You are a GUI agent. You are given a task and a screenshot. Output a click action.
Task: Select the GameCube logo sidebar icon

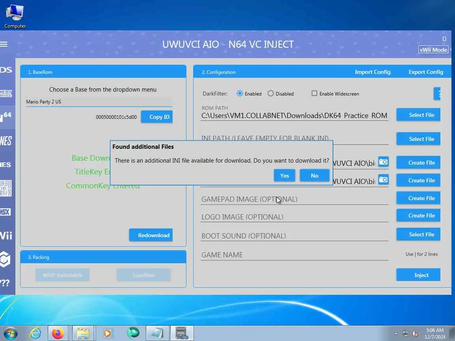6,259
